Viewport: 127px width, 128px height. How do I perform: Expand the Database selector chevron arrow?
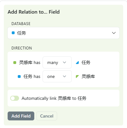point(114,33)
